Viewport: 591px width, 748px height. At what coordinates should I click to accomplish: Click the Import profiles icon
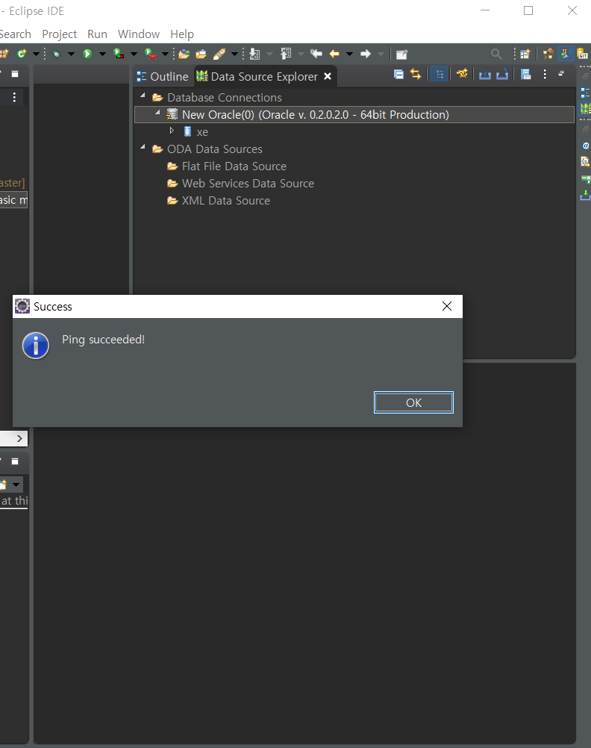click(484, 75)
